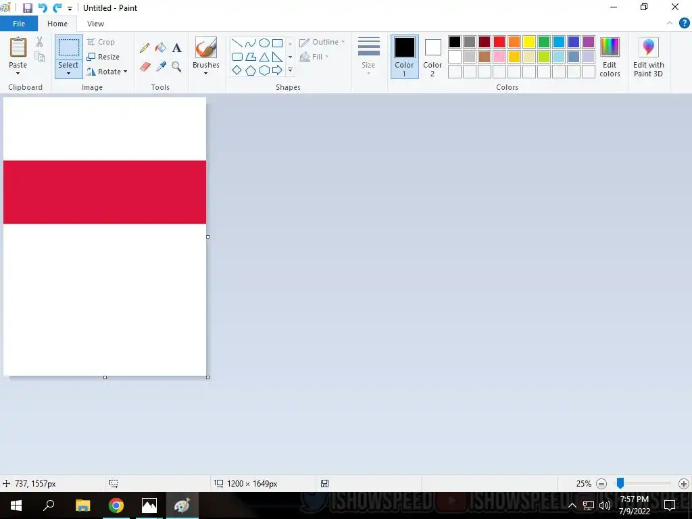This screenshot has height=519, width=692.
Task: Pick the Hexagon shape
Action: click(x=264, y=70)
